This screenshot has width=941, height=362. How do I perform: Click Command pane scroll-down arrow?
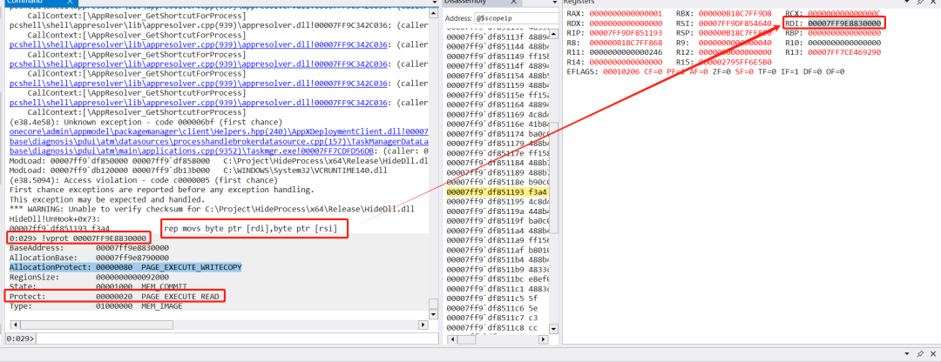click(433, 313)
